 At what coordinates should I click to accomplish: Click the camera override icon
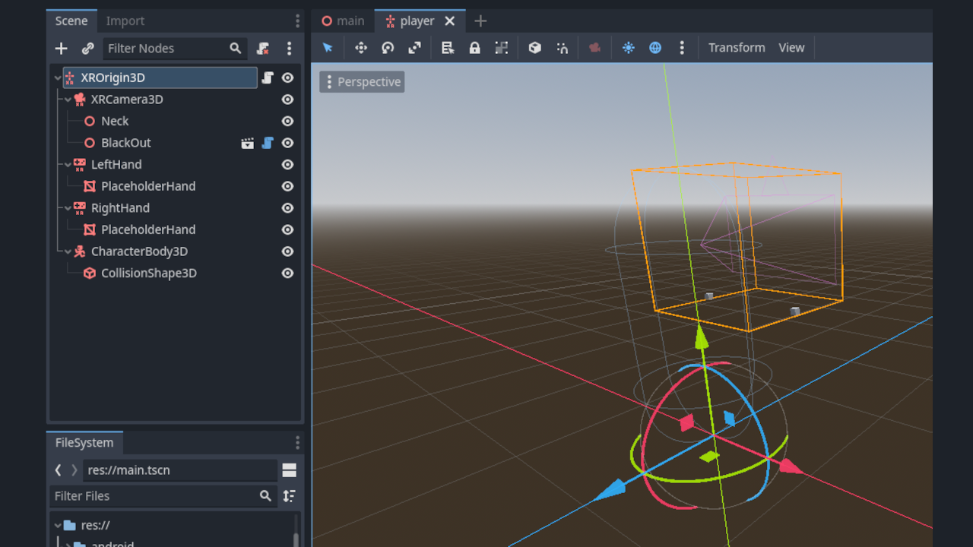tap(595, 48)
